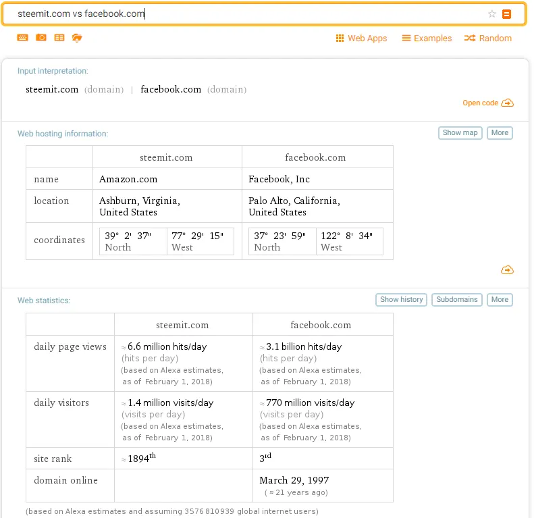Click the Show map button
This screenshot has width=534, height=518.
(460, 133)
